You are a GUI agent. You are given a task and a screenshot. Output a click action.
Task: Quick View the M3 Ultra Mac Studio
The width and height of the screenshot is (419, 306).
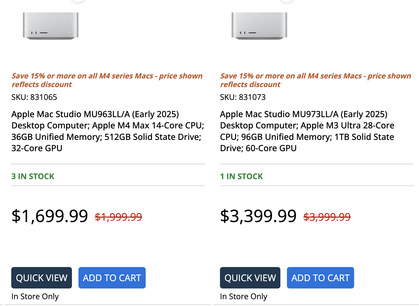(250, 278)
